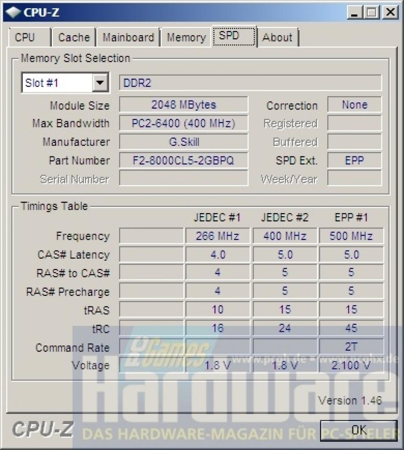Viewport: 404px width, 450px height.
Task: Click the 500 MHz frequency cell
Action: click(352, 236)
